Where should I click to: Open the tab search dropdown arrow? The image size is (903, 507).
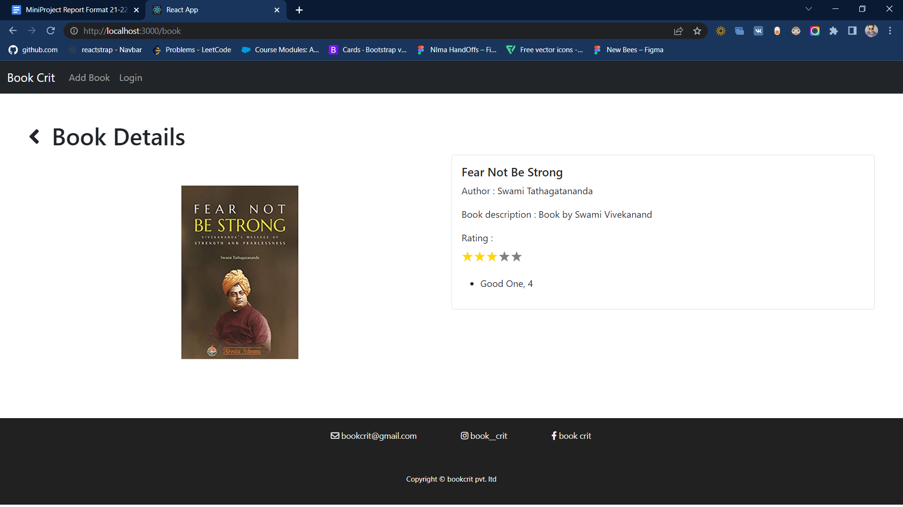[x=809, y=9]
